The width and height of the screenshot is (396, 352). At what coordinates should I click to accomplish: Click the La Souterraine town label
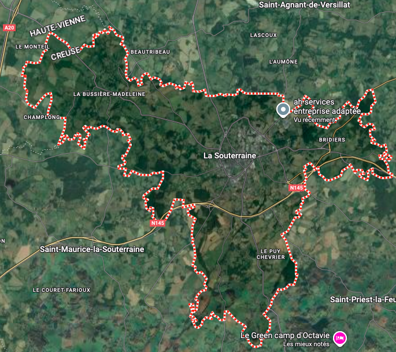[230, 155]
